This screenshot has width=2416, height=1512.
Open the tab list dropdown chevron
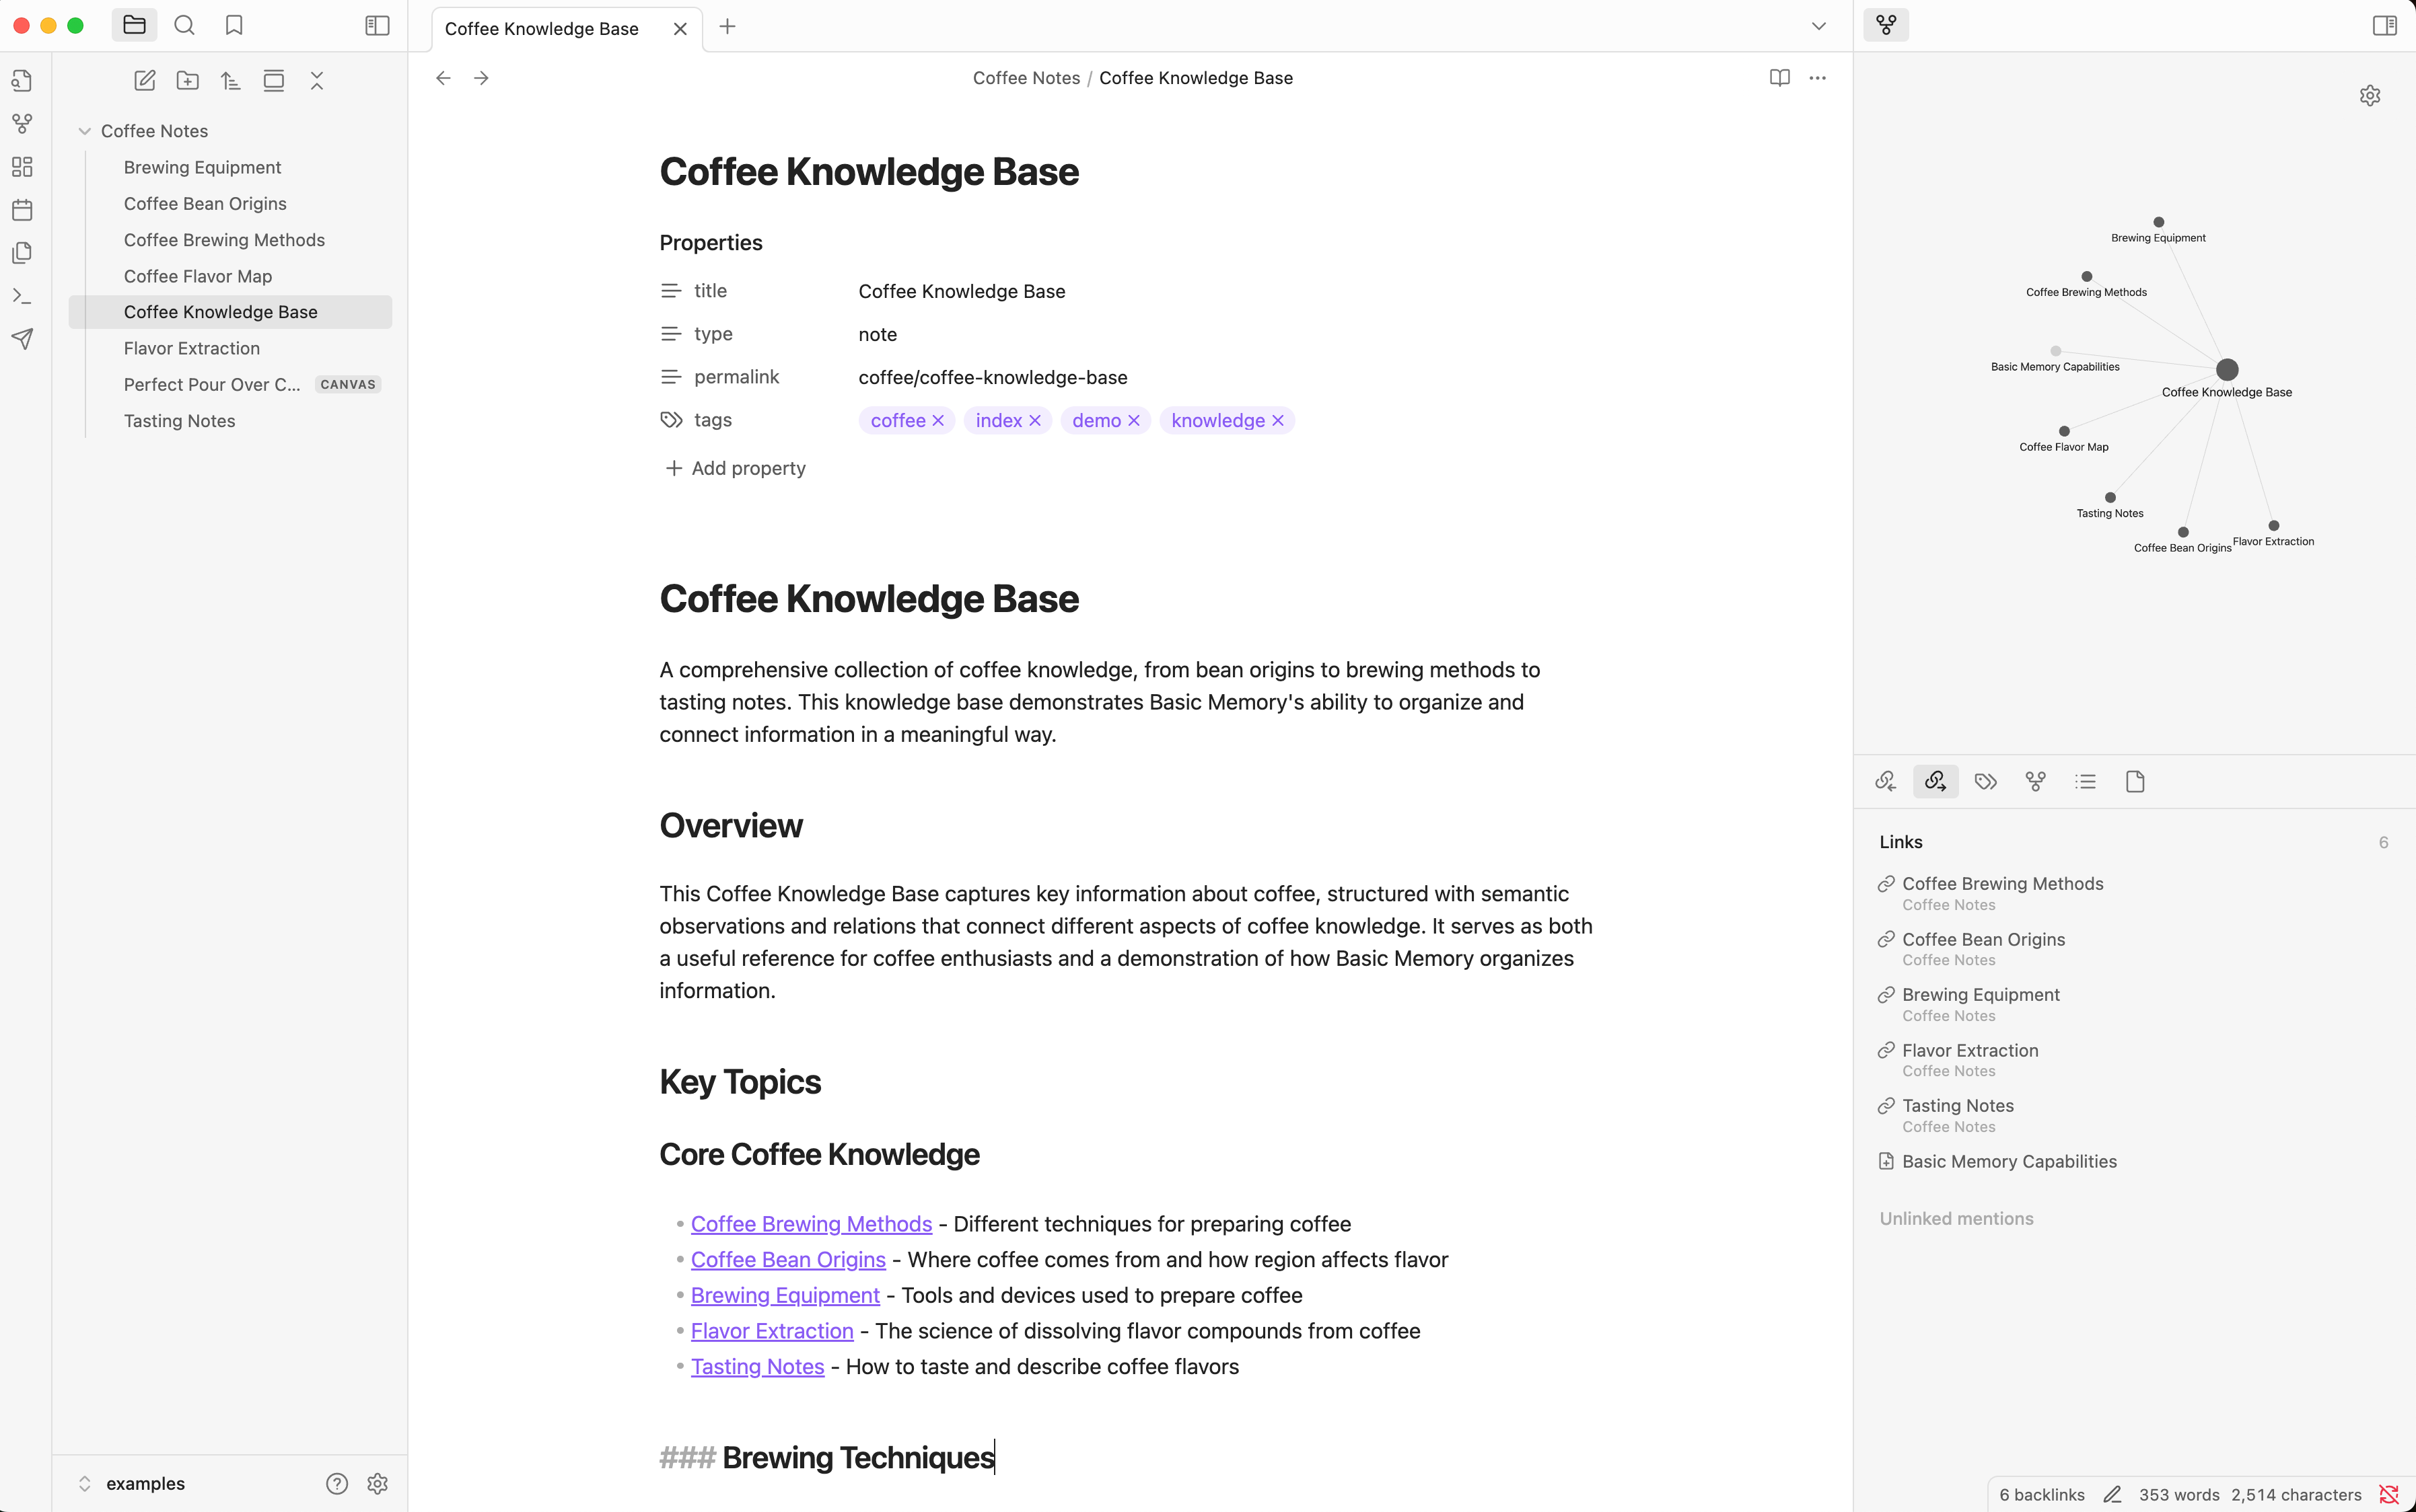pyautogui.click(x=1819, y=27)
